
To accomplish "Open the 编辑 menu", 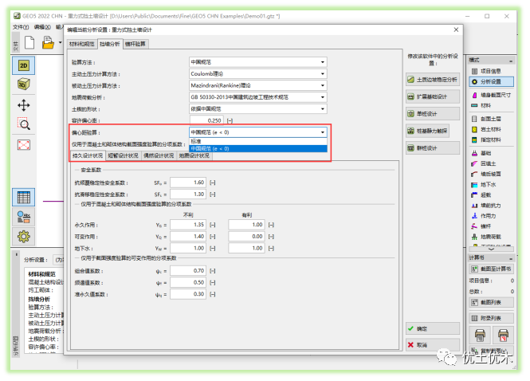I will 42,27.
